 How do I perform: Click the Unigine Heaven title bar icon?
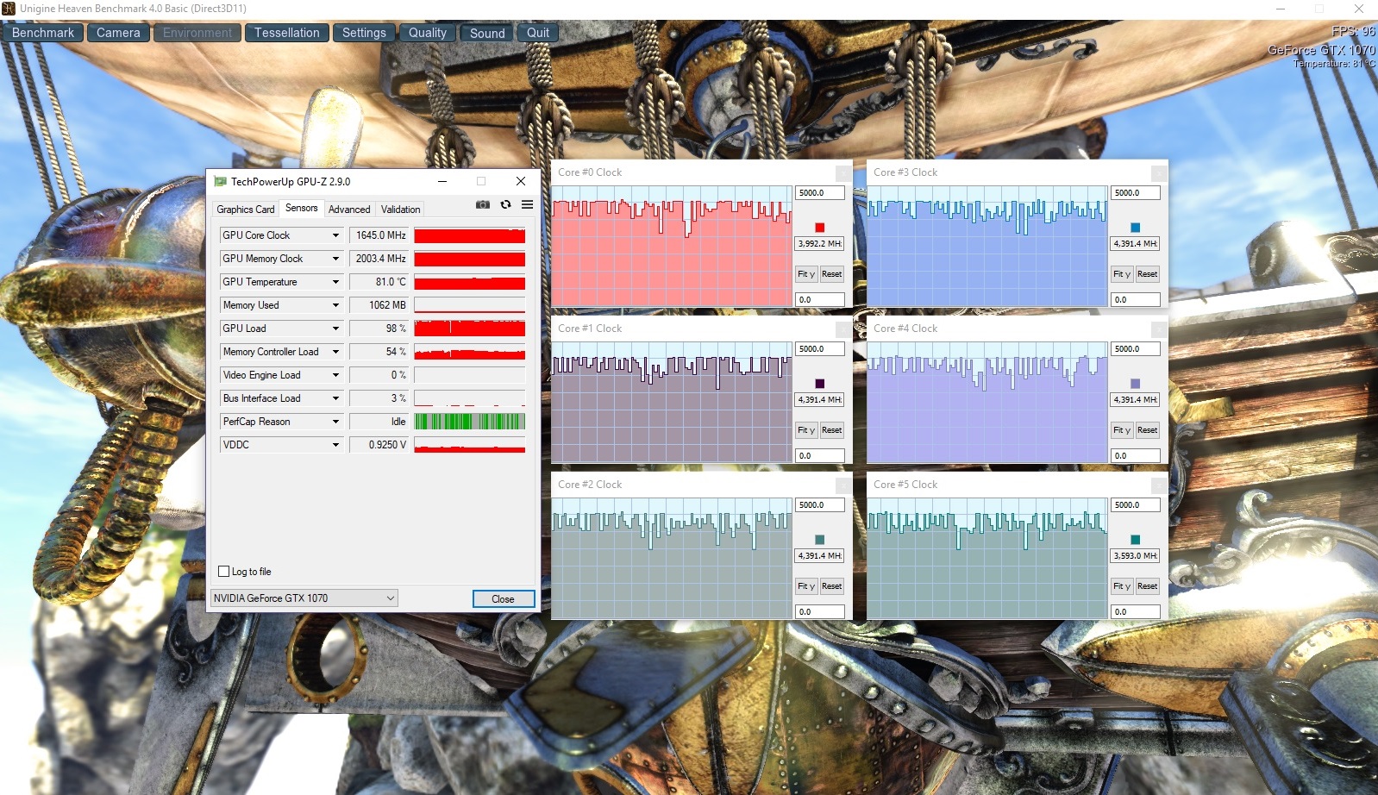(9, 9)
